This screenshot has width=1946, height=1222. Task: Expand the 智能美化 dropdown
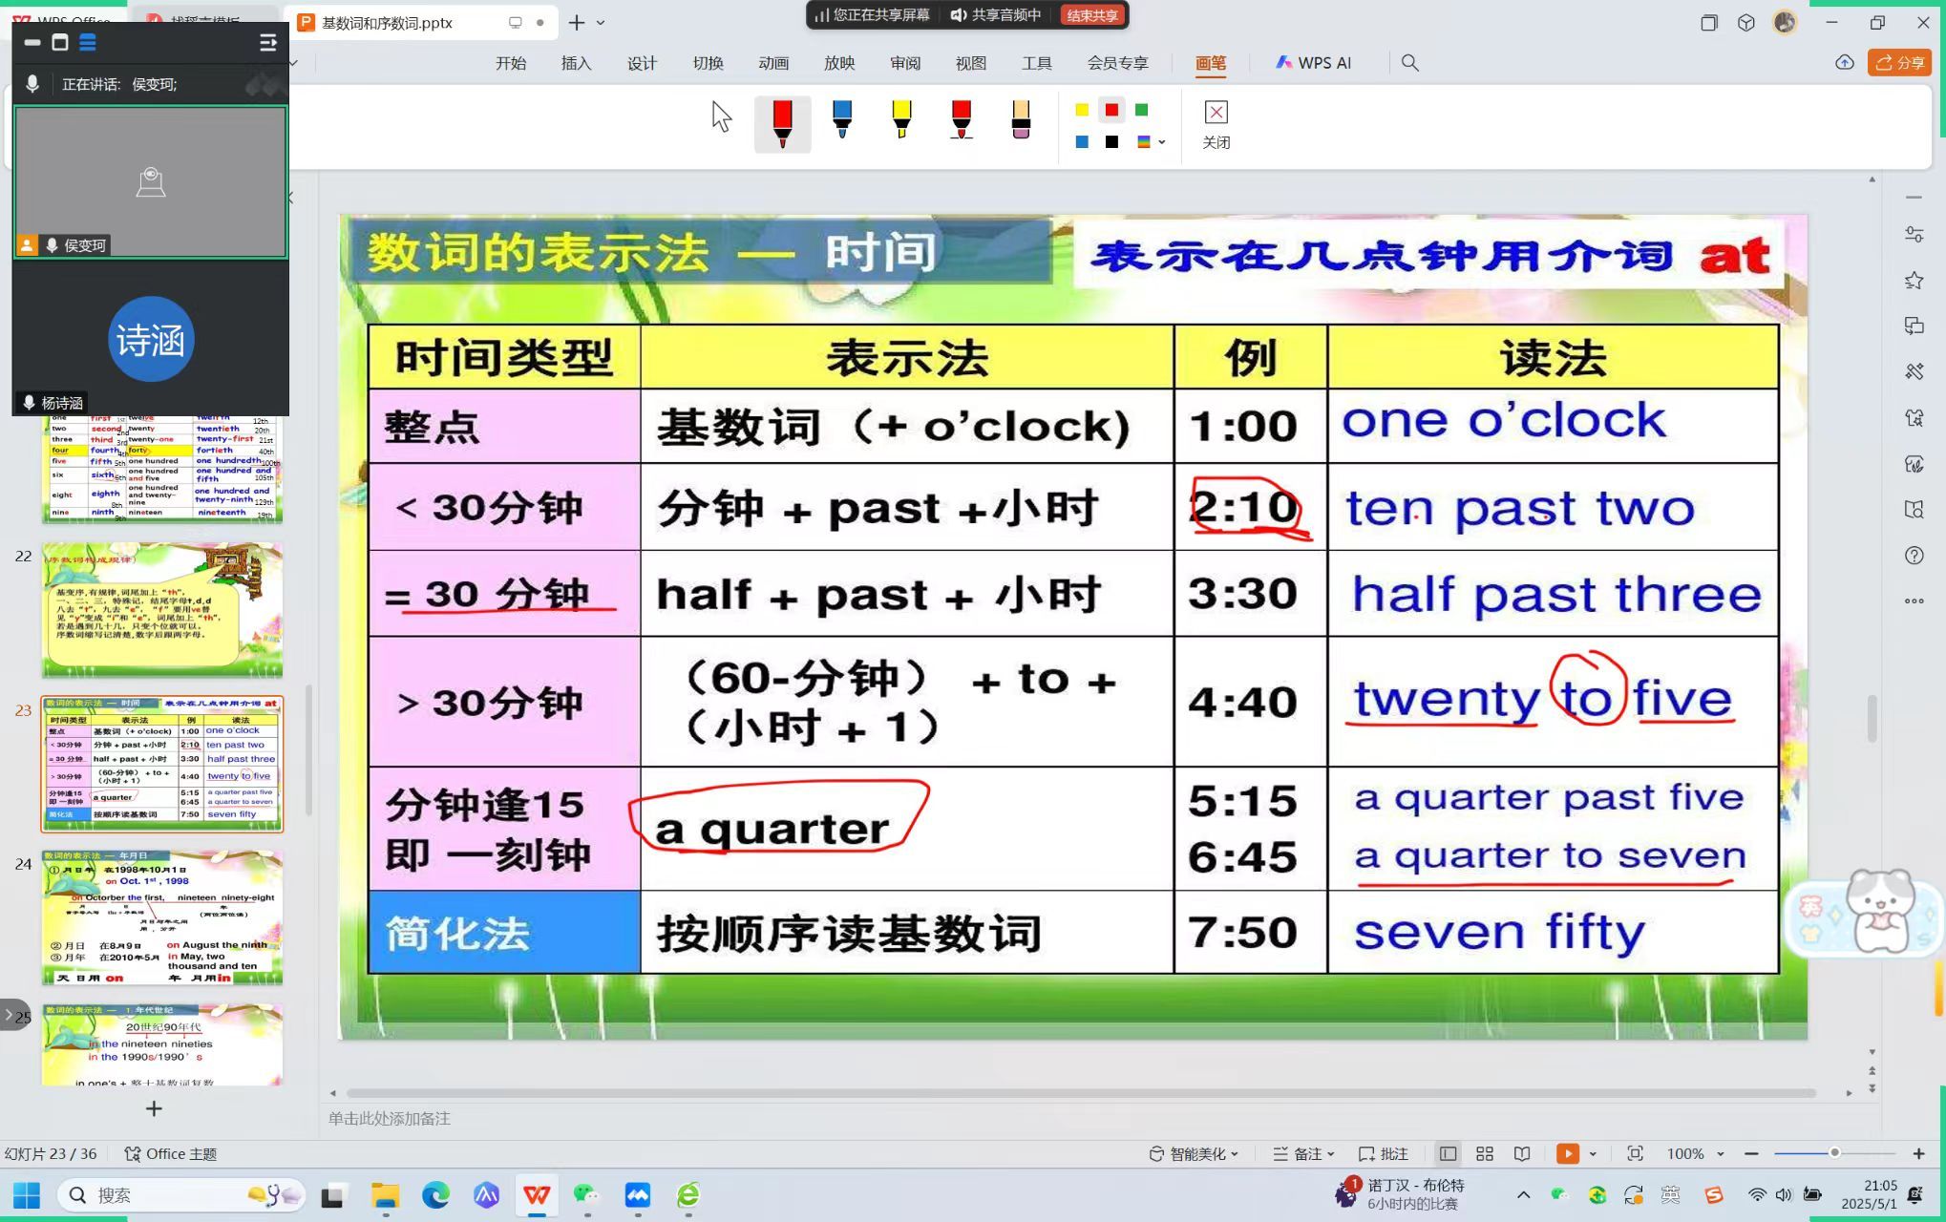point(1194,1153)
